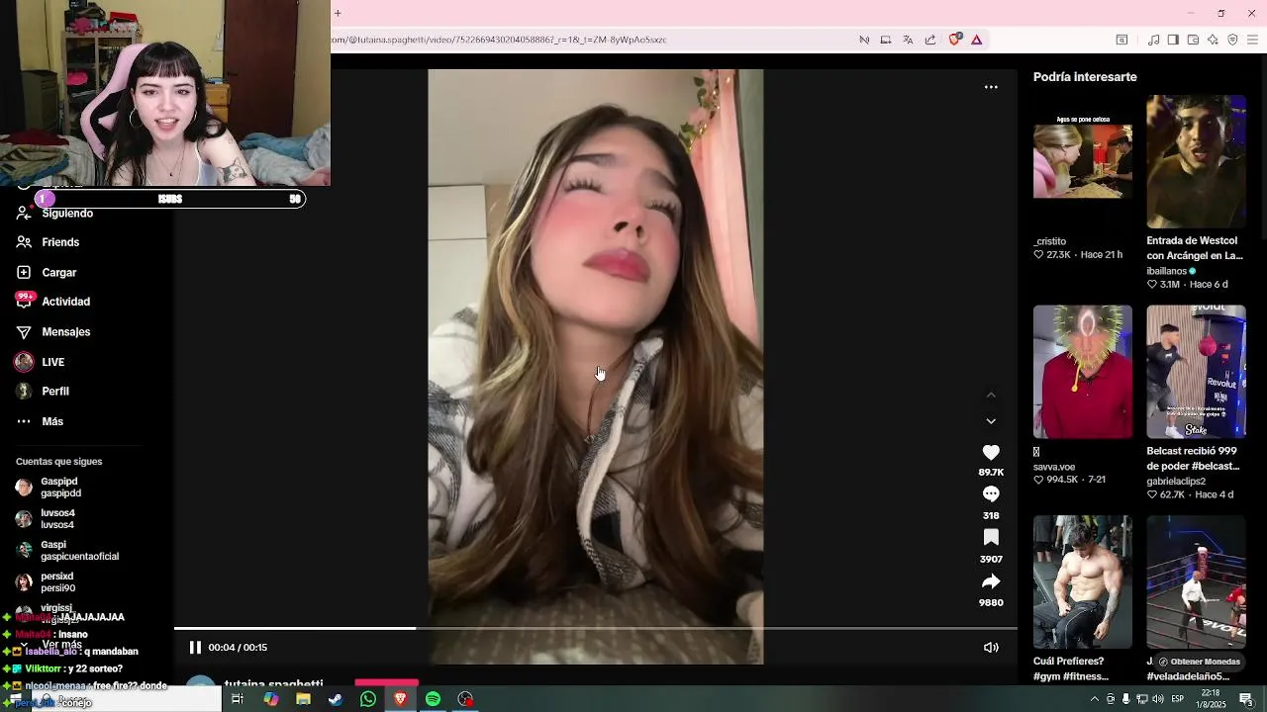Open the video comments bubble icon

(x=991, y=493)
